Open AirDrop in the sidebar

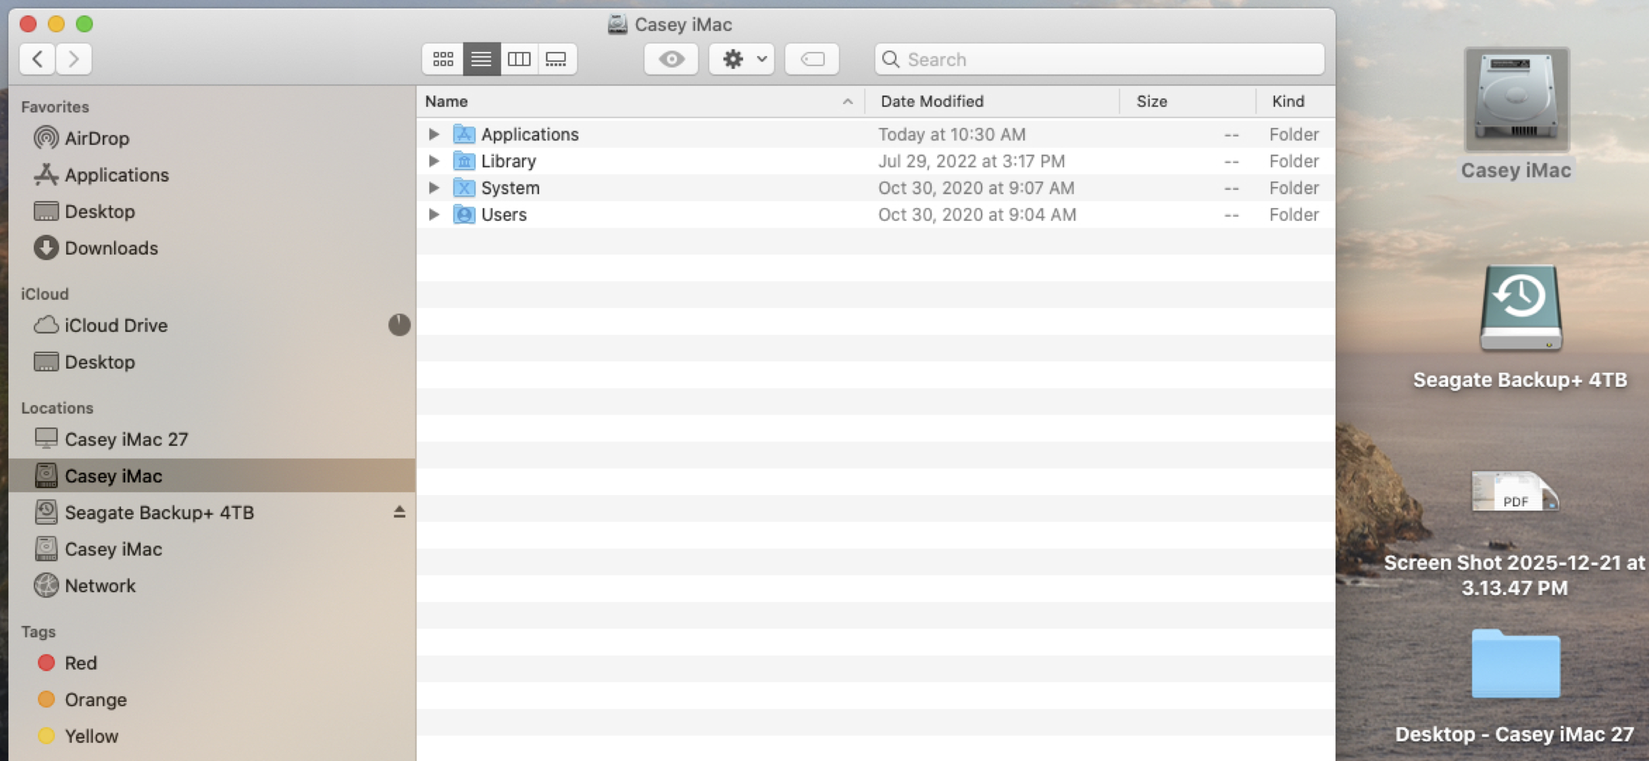pyautogui.click(x=96, y=138)
